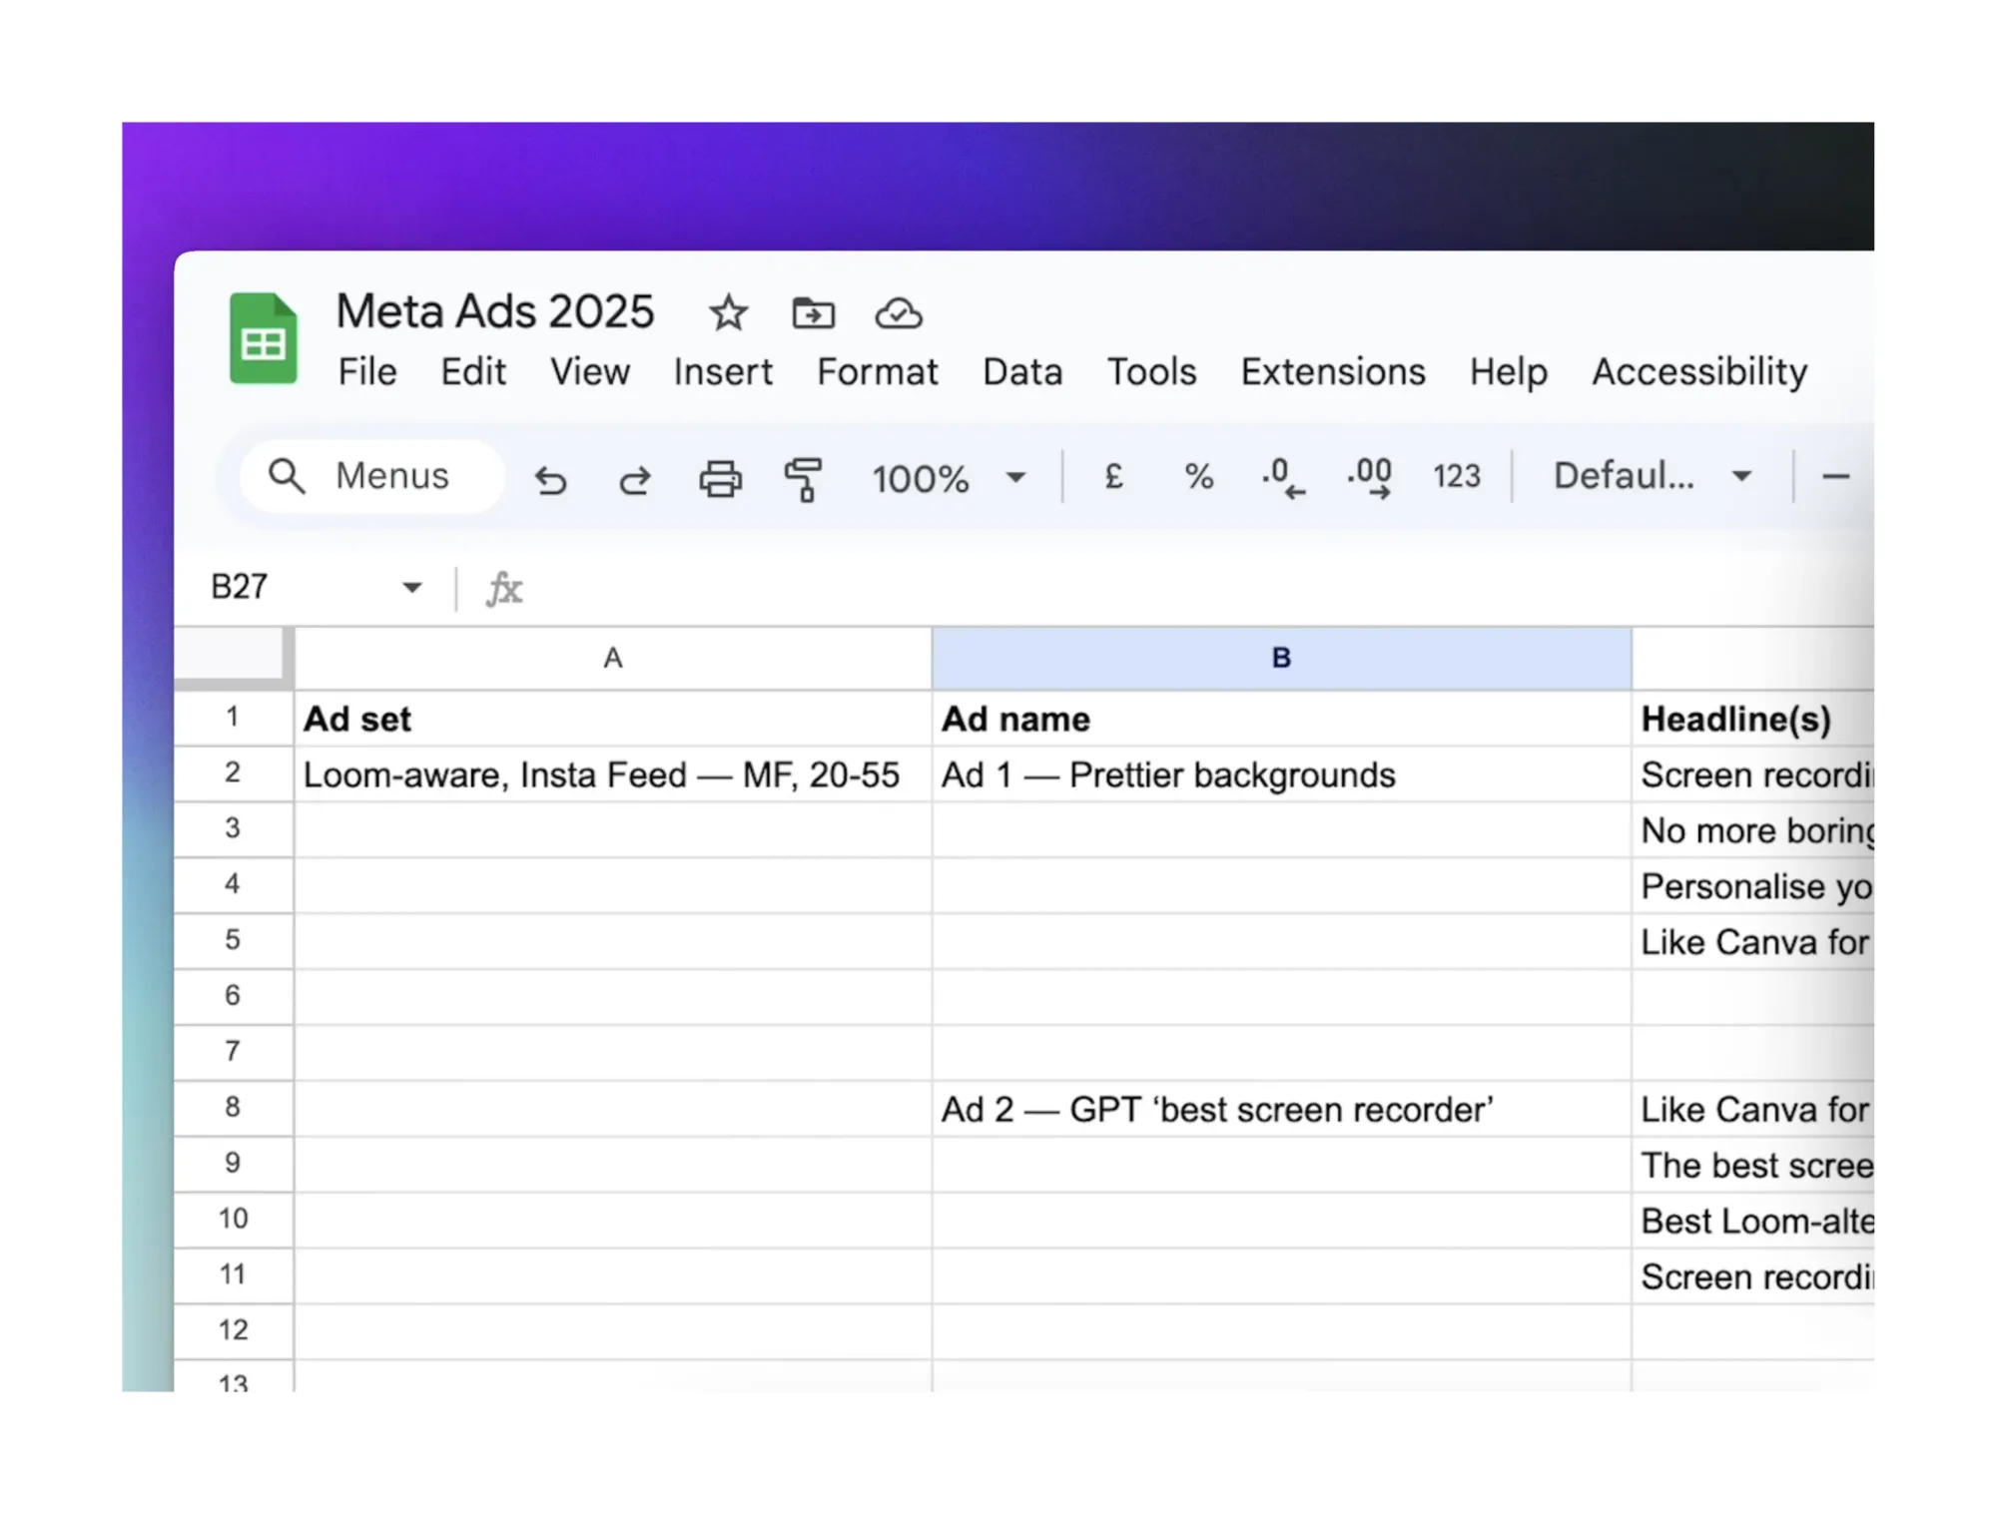The width and height of the screenshot is (1997, 1514).
Task: Click cell 'Loom-aware, Insta Feed — MF, 20-55'
Action: pyautogui.click(x=613, y=774)
